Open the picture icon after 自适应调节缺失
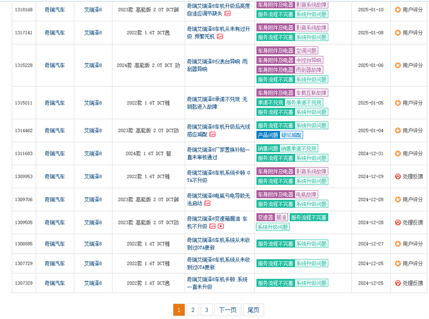 click(x=228, y=14)
